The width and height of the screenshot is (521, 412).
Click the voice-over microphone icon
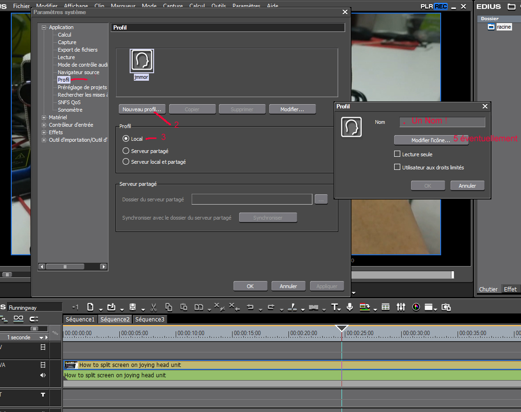350,307
